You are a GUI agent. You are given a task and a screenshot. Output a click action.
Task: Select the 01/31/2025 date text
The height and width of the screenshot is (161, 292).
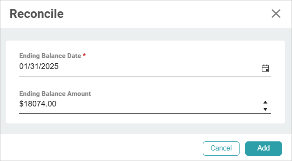coord(39,66)
